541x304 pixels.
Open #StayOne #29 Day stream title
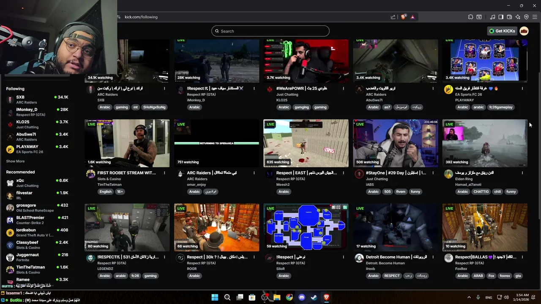pyautogui.click(x=396, y=173)
